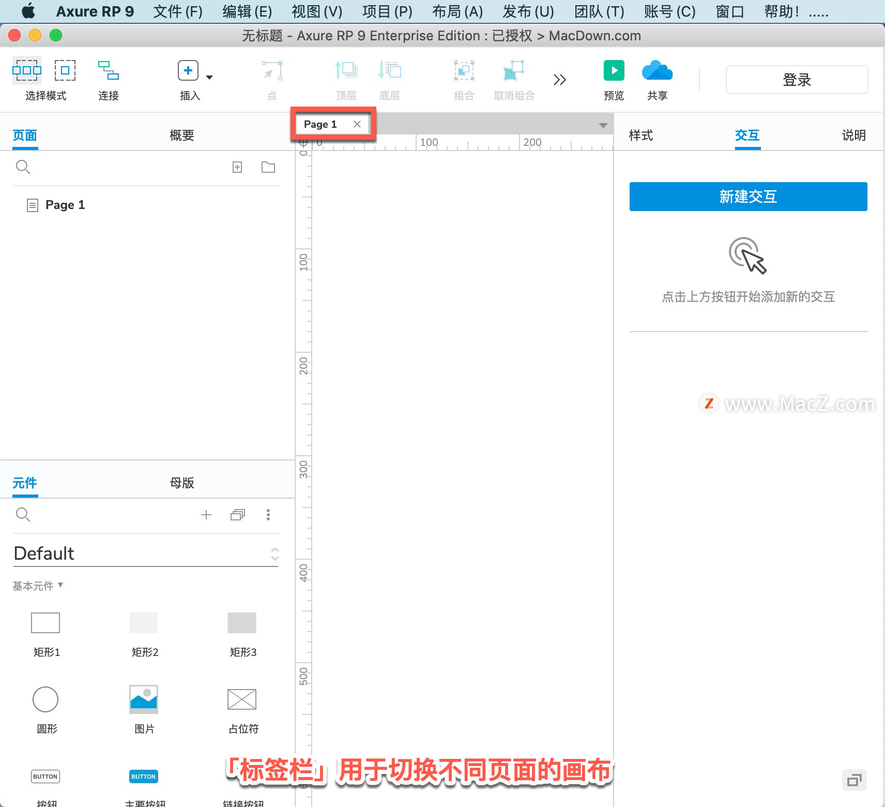885x807 pixels.
Task: Open the 团队 (T) menu
Action: pyautogui.click(x=599, y=11)
